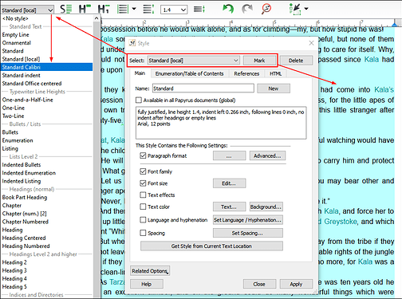Click the paragraph alignment icon
Viewport: 402px width, 299px height.
tap(123, 10)
